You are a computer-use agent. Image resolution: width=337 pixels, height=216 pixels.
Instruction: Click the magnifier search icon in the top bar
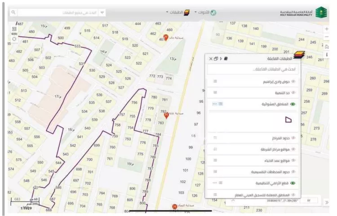(x=13, y=13)
